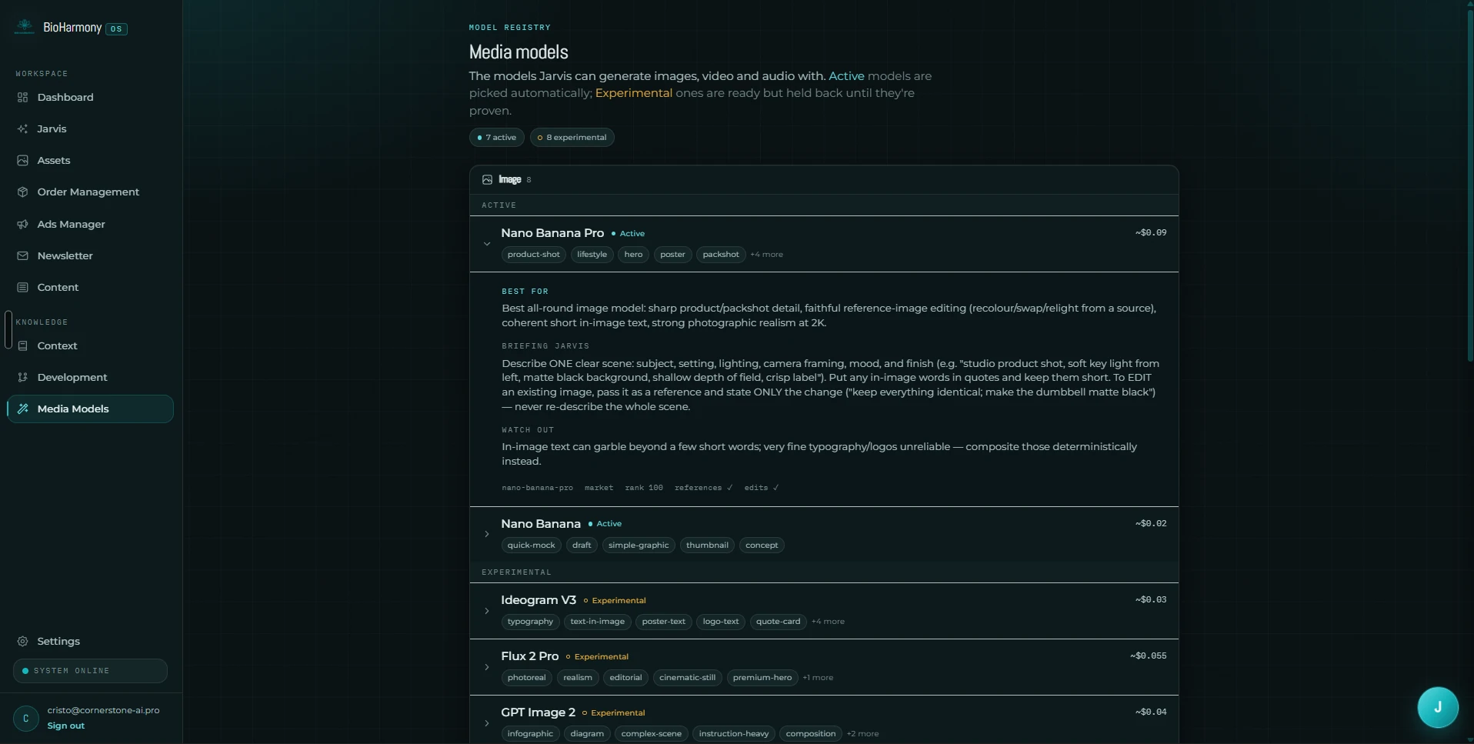Click the Media Models wand icon
This screenshot has width=1474, height=744.
point(22,409)
